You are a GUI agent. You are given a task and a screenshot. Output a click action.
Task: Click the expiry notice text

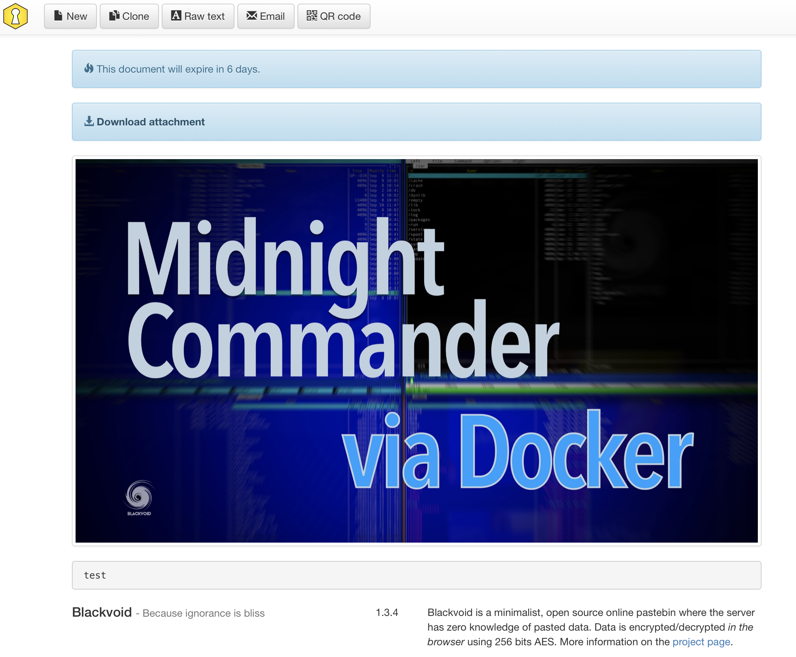pos(178,69)
